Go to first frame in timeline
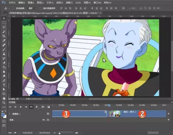The image size is (173, 135). [10, 107]
